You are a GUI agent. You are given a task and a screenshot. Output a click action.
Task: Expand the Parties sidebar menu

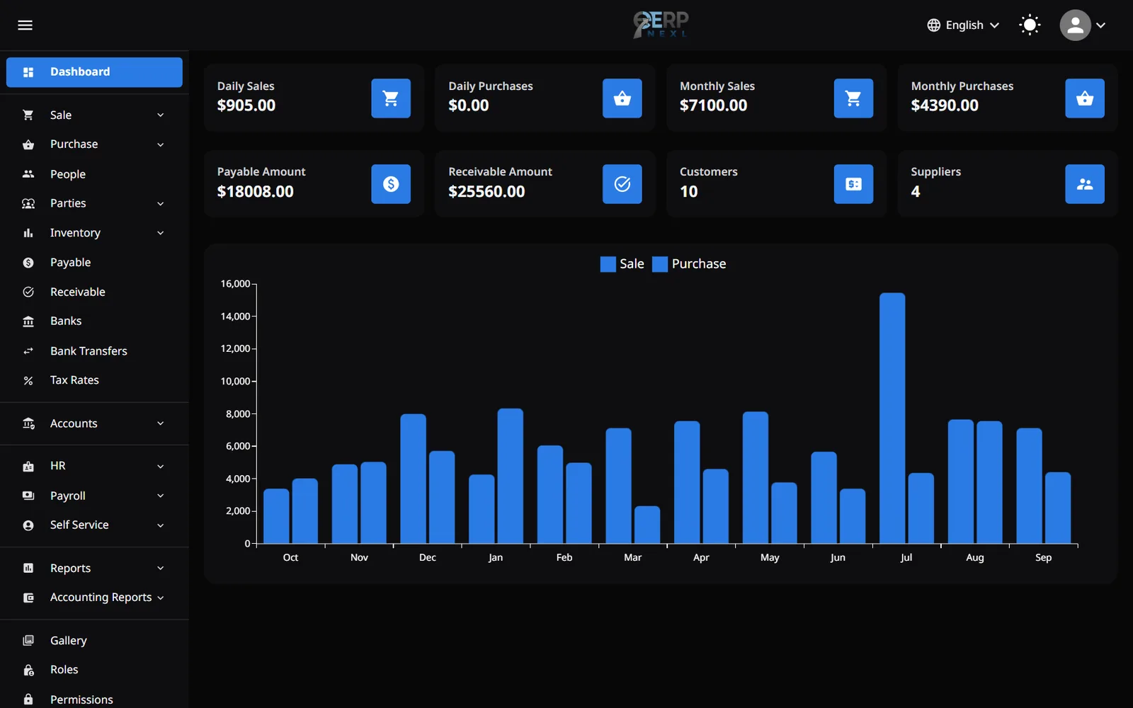[x=94, y=203]
